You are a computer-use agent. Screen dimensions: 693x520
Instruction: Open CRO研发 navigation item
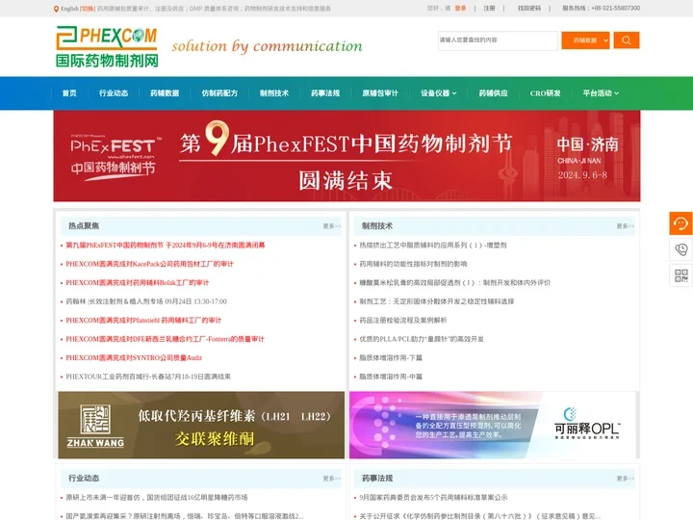click(545, 93)
